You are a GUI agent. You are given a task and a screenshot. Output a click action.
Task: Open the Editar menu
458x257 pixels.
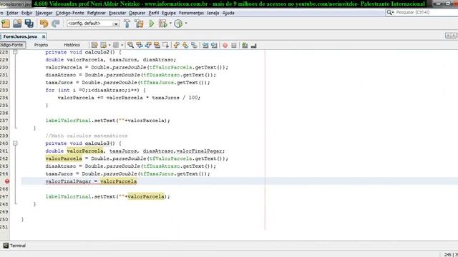(x=12, y=13)
